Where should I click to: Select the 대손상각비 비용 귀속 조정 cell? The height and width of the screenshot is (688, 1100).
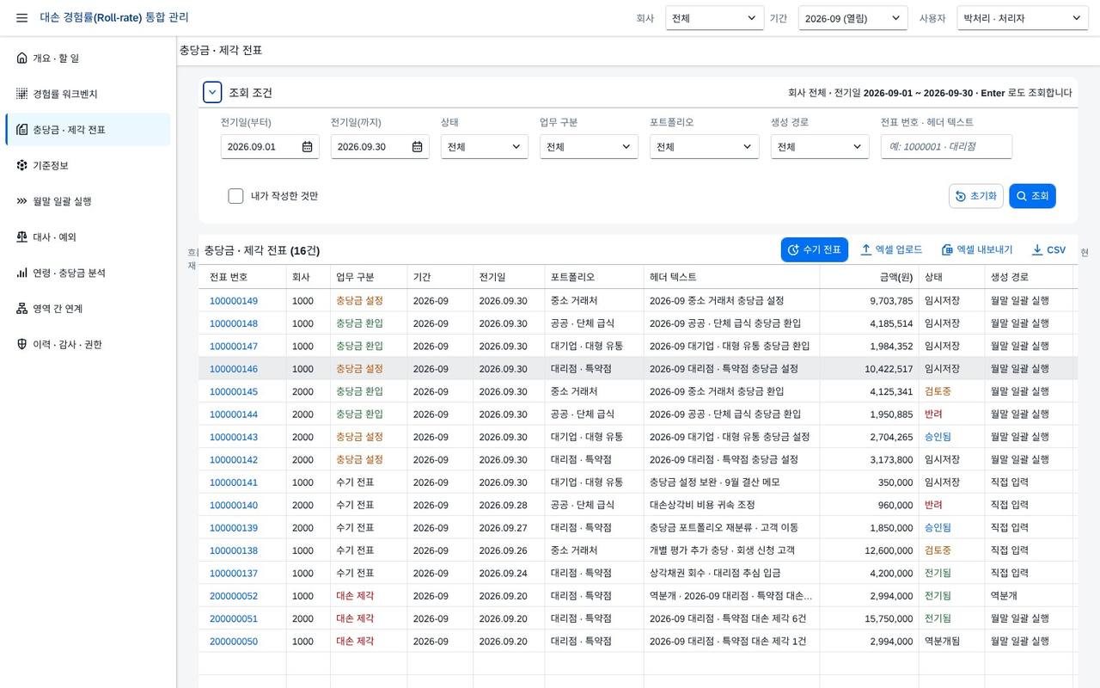[731, 505]
